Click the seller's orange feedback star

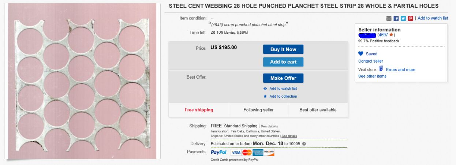391,35
